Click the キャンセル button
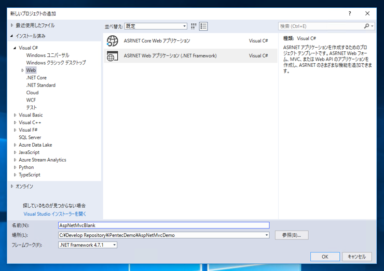384x271 pixels. click(x=357, y=256)
